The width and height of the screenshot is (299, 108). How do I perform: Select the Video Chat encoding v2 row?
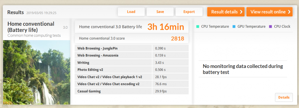(x=132, y=84)
